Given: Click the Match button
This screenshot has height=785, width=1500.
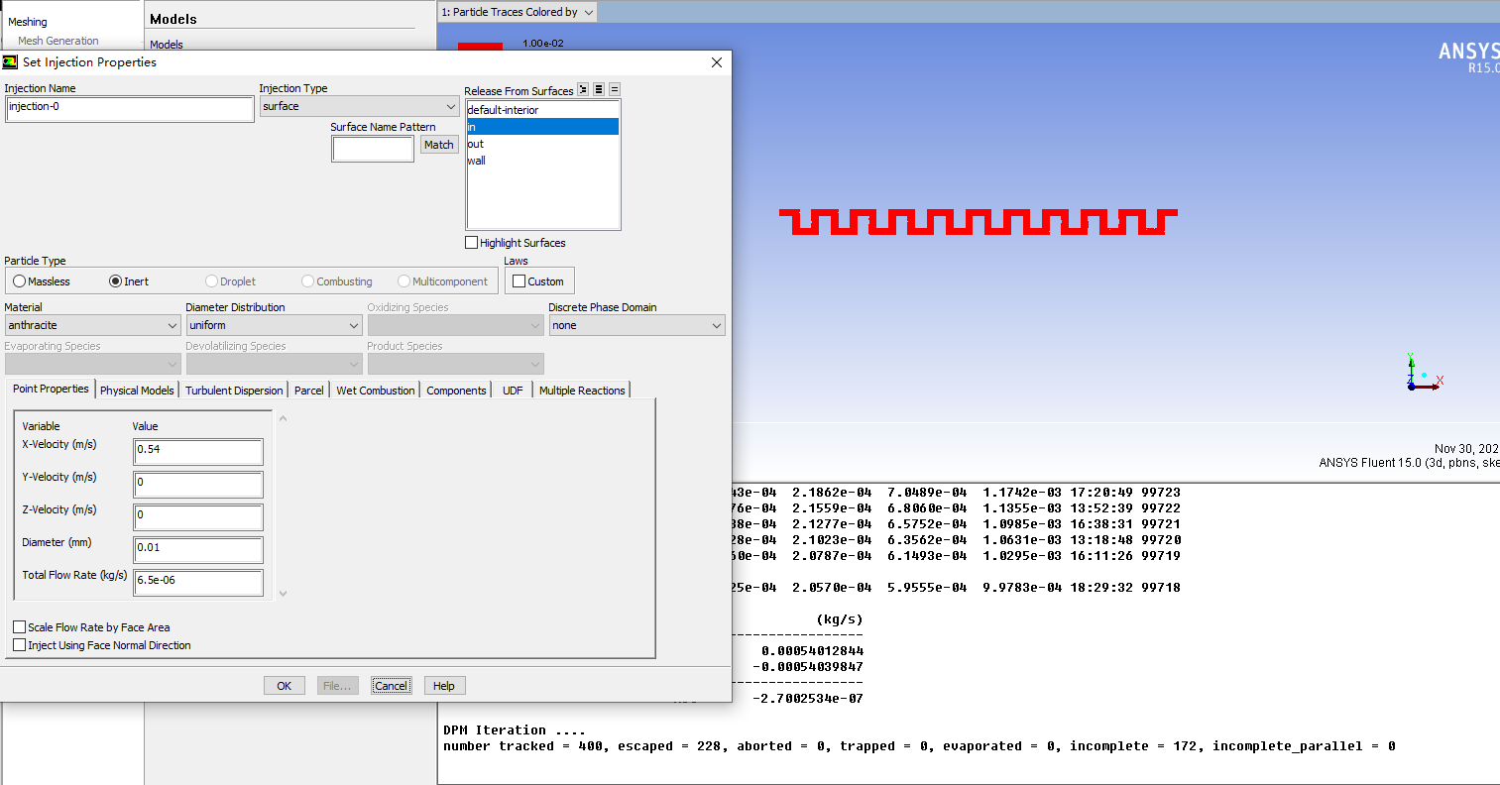Looking at the screenshot, I should click(x=438, y=145).
